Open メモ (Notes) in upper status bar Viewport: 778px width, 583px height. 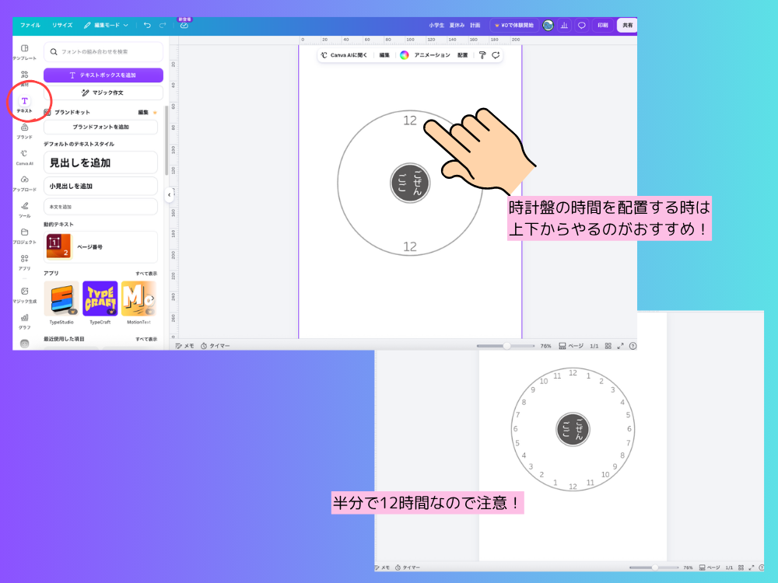coord(184,346)
